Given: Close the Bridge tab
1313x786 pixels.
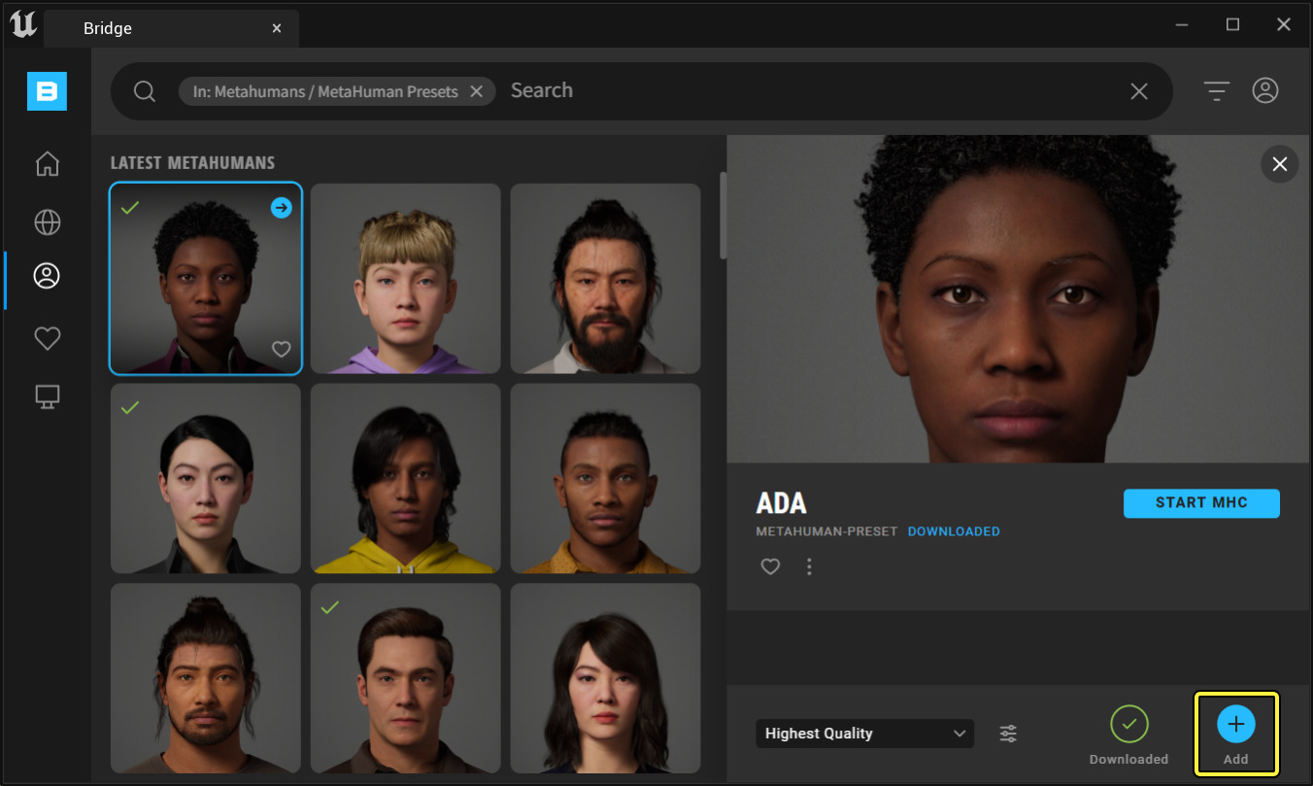Looking at the screenshot, I should (277, 29).
